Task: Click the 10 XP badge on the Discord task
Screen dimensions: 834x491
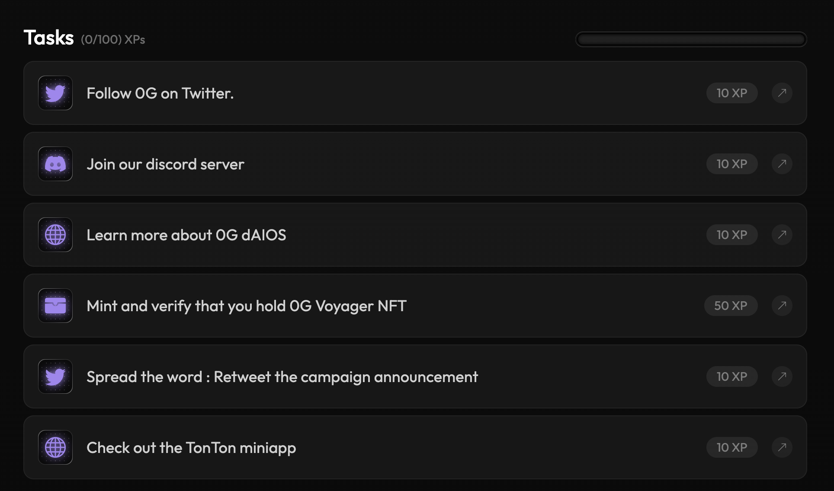Action: tap(731, 164)
